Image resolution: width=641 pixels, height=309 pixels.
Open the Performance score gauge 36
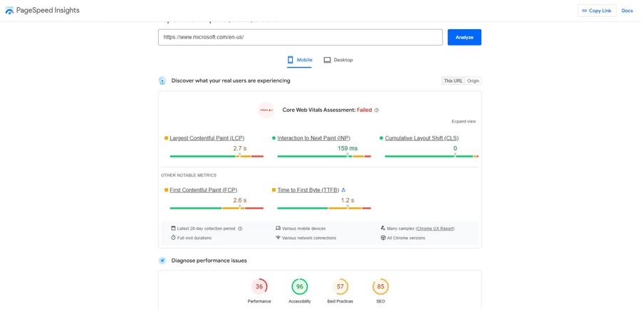[x=259, y=286]
